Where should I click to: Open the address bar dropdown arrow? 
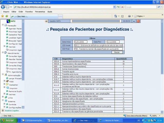(x=114, y=7)
